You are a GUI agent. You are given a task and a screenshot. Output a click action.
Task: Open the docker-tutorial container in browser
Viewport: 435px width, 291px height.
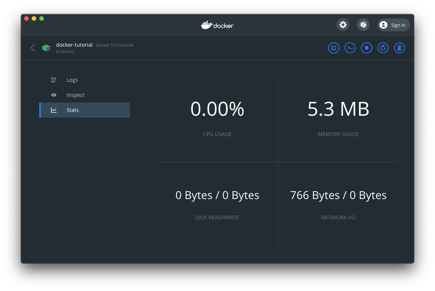(334, 48)
